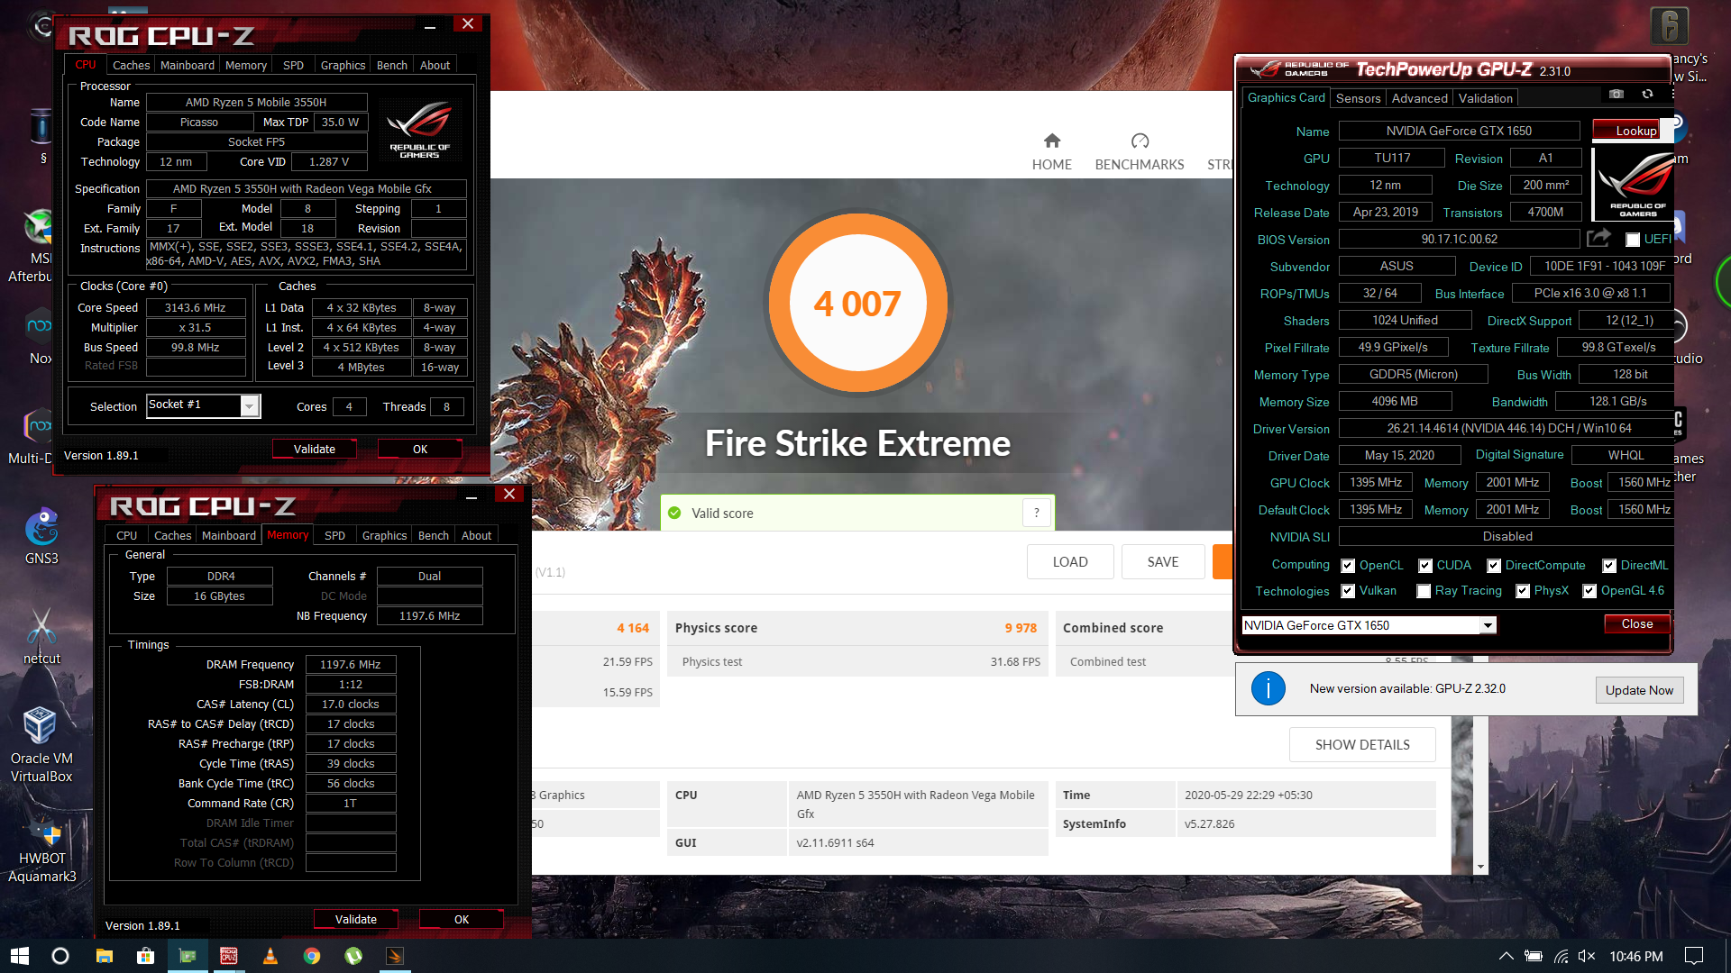Open the Valid score help question mark

pyautogui.click(x=1037, y=513)
